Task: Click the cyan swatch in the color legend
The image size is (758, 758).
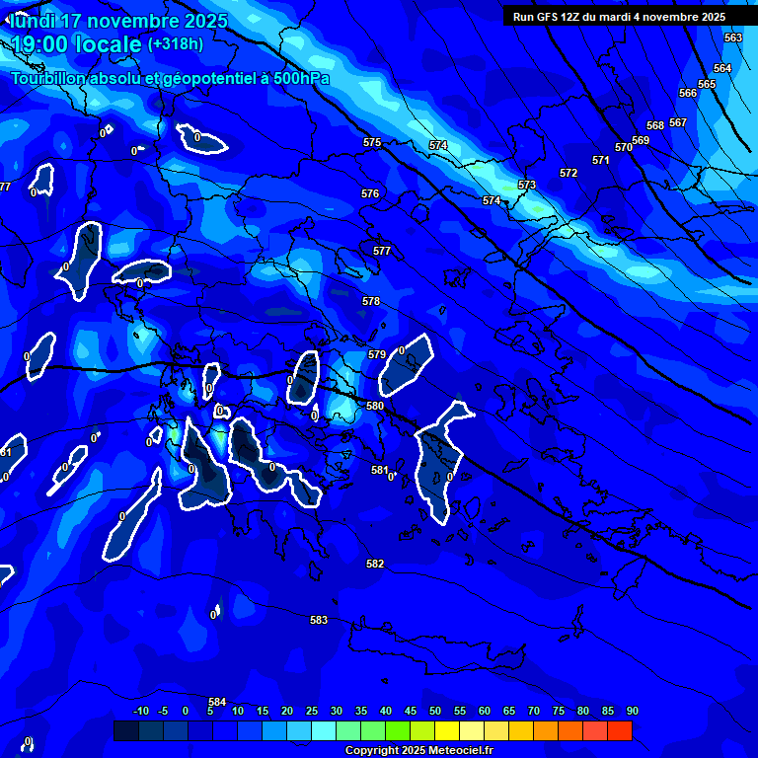Action: point(323,731)
